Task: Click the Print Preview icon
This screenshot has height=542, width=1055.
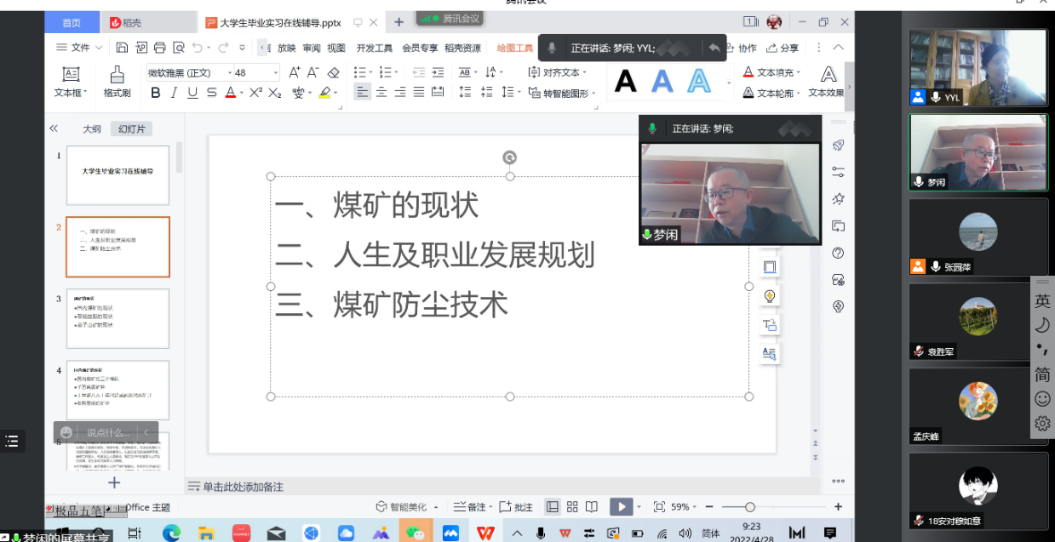Action: (178, 48)
